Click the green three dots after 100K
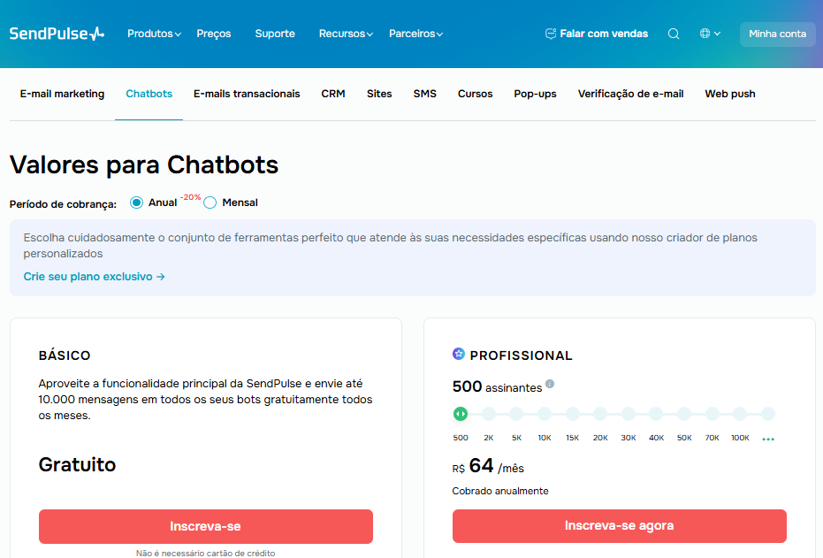The image size is (823, 558). click(768, 439)
